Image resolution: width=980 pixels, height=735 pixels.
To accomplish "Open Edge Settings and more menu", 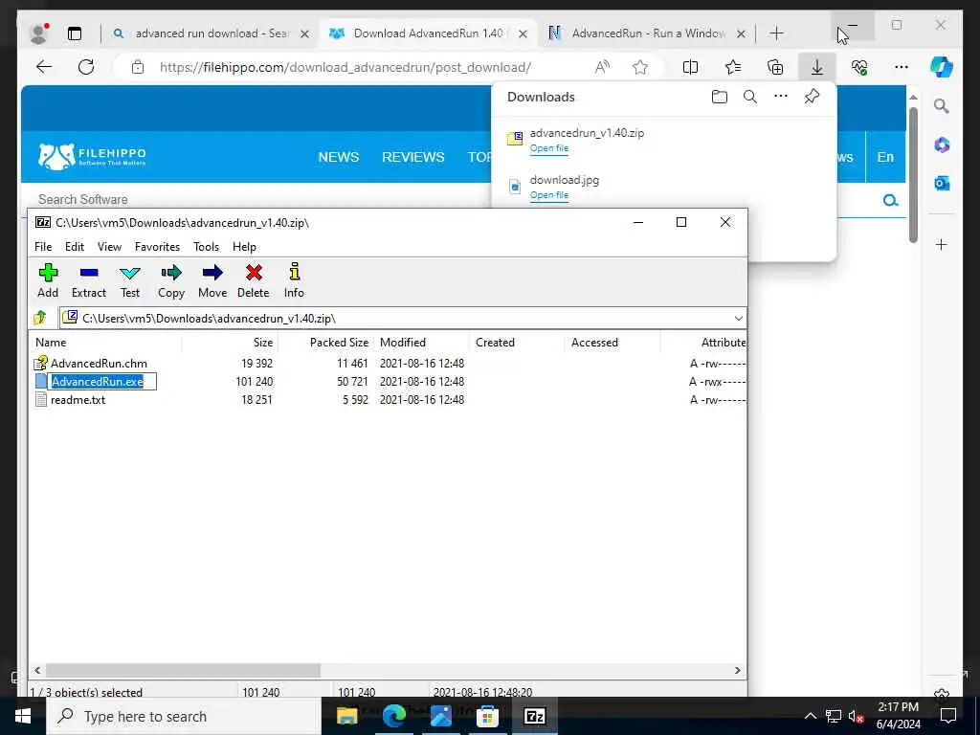I will point(902,67).
